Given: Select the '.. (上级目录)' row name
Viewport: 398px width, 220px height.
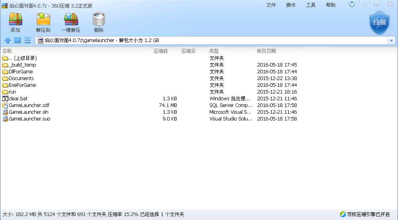Looking at the screenshot, I should coord(23,58).
